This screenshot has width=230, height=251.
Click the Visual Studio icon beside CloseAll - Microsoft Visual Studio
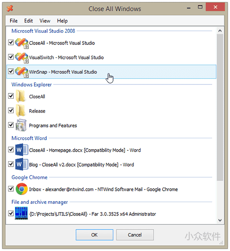tap(22, 43)
